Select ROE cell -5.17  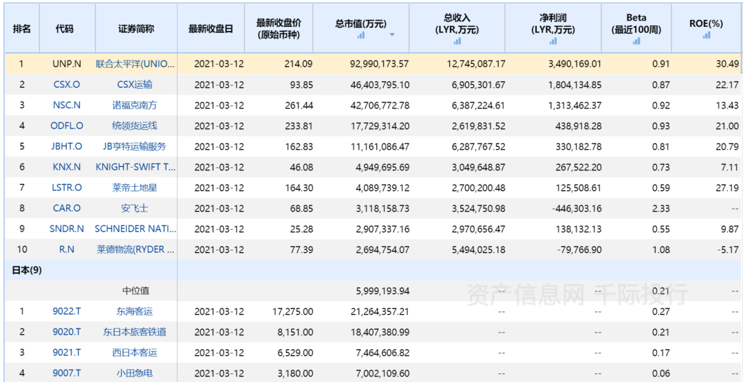tap(729, 250)
